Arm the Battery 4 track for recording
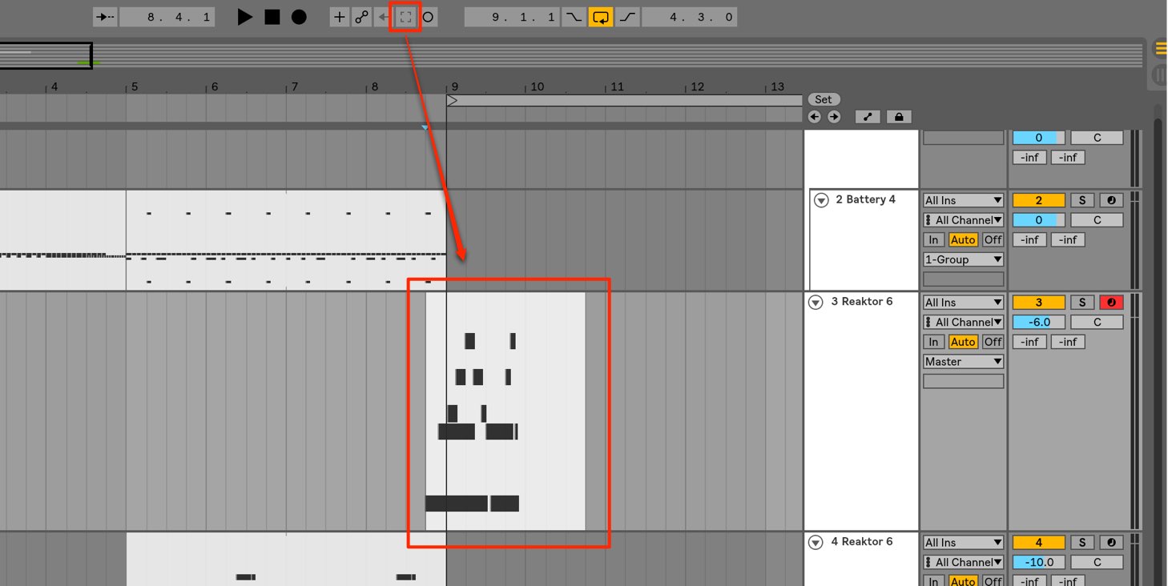This screenshot has height=586, width=1168. click(1111, 200)
